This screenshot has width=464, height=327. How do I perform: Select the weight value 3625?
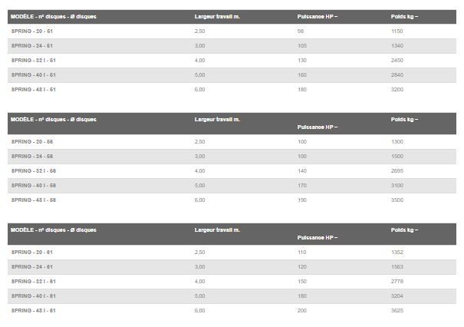pos(397,310)
